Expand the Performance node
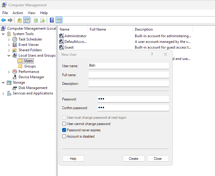The height and width of the screenshot is (176, 215). (9, 72)
